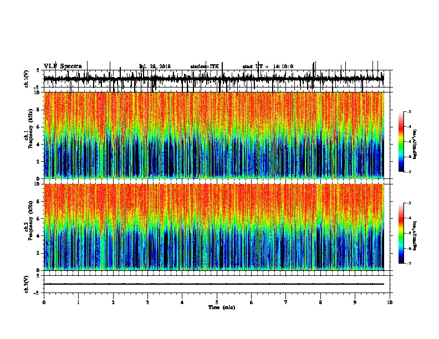The width and height of the screenshot is (439, 339).
Task: Click inside the ch.1 spectrogram panel
Action: (x=213, y=135)
